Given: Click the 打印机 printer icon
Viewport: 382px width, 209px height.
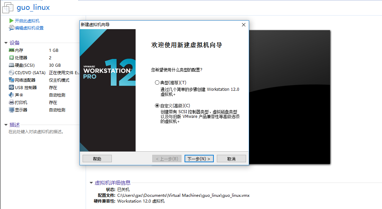Looking at the screenshot, I should 12,102.
